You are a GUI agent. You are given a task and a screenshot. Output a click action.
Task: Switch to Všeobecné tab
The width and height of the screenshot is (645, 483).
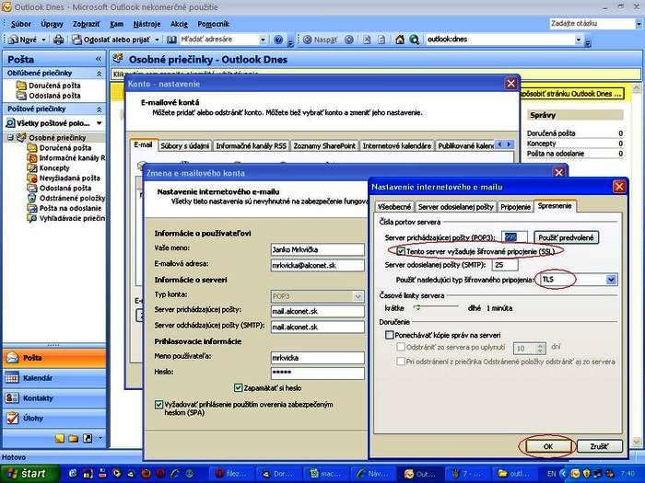(x=394, y=207)
